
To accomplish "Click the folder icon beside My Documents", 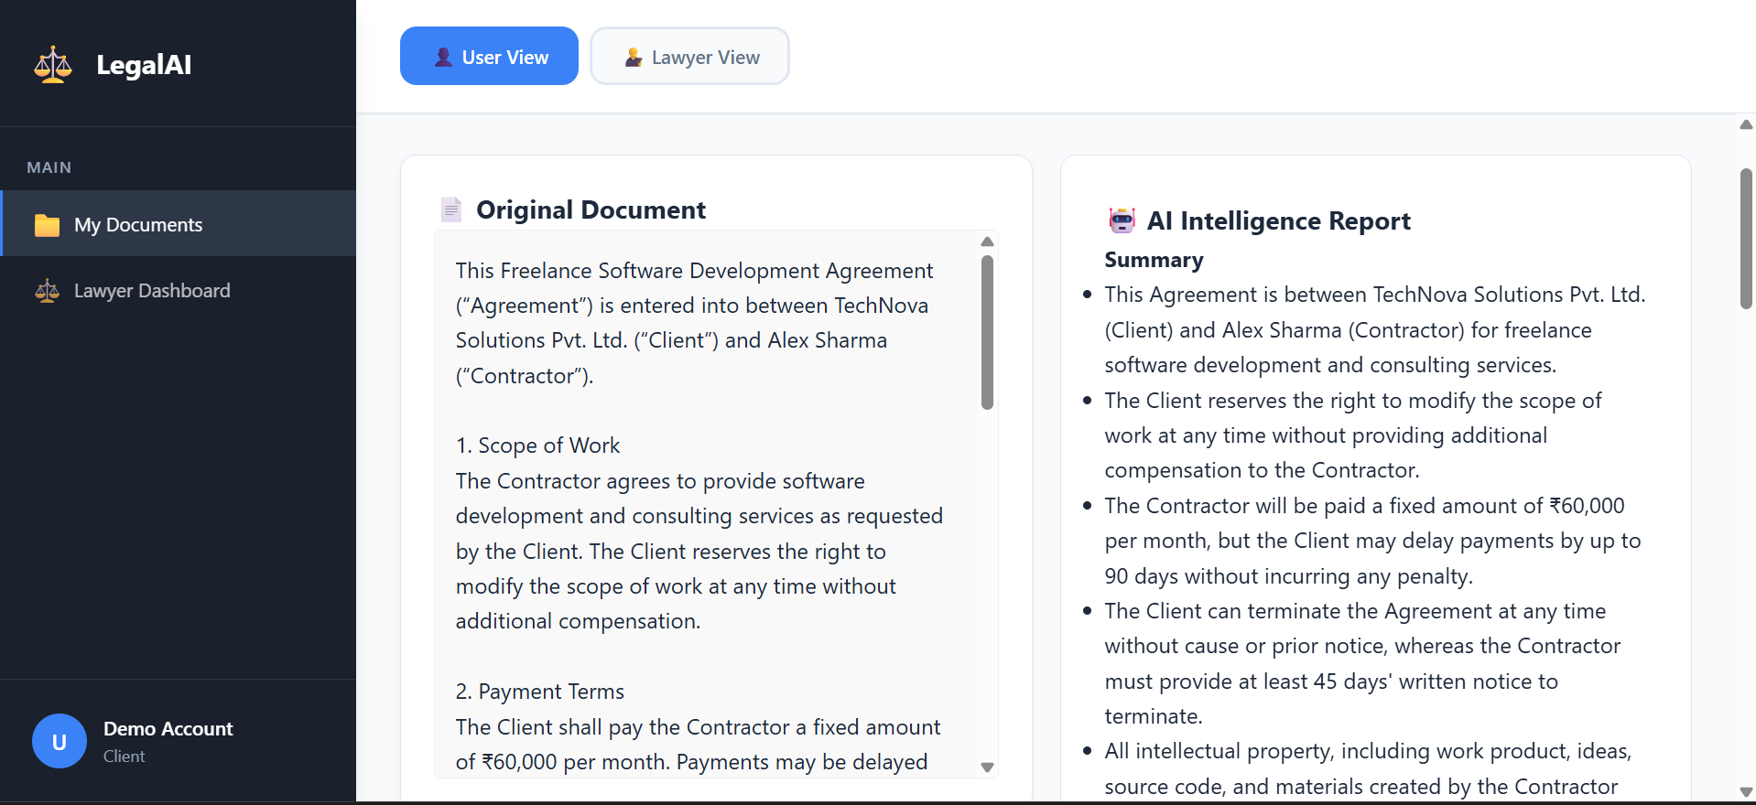I will (x=47, y=225).
